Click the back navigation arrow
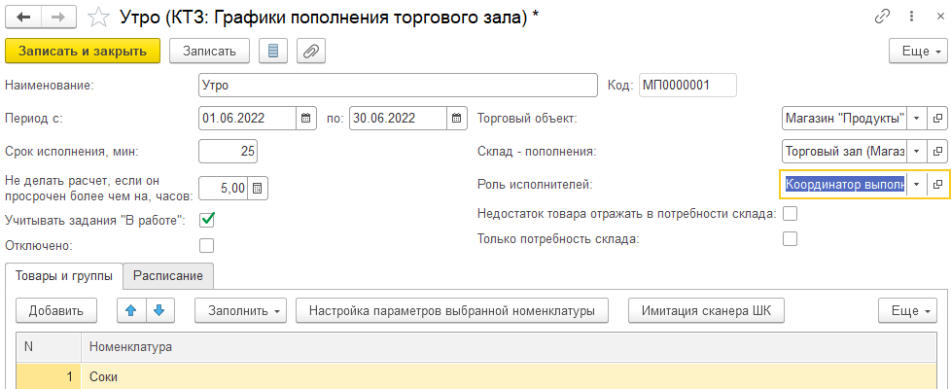 point(24,18)
